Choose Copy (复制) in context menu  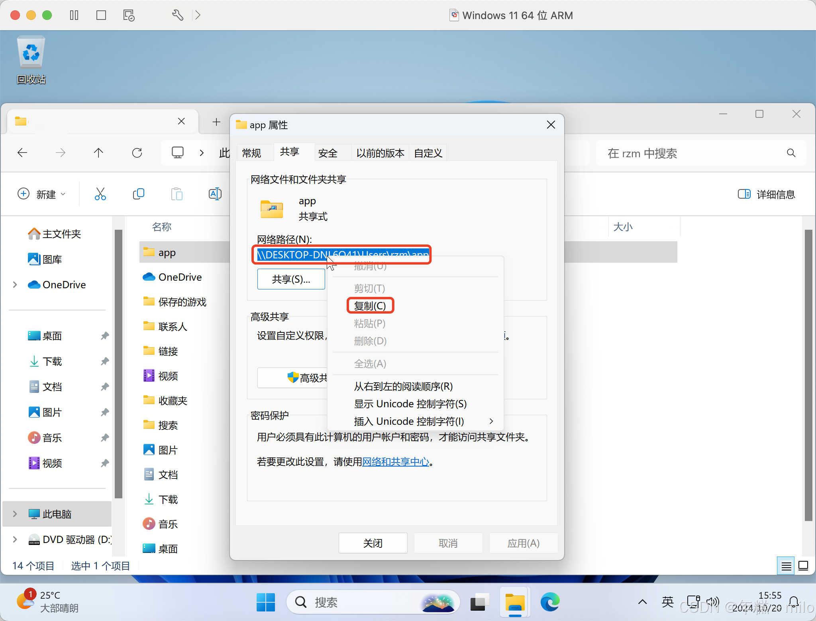[x=370, y=306]
